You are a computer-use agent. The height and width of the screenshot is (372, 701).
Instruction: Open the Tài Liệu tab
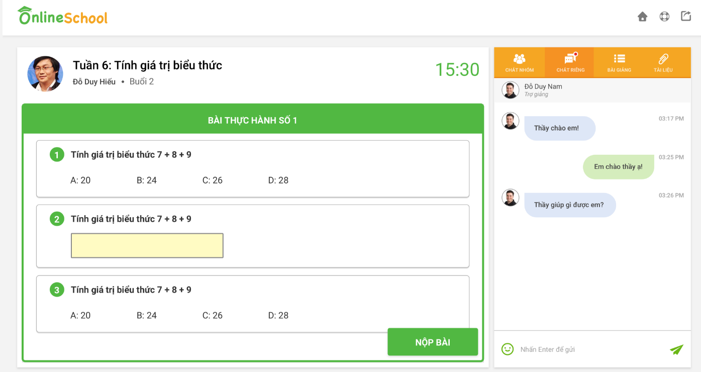click(663, 63)
